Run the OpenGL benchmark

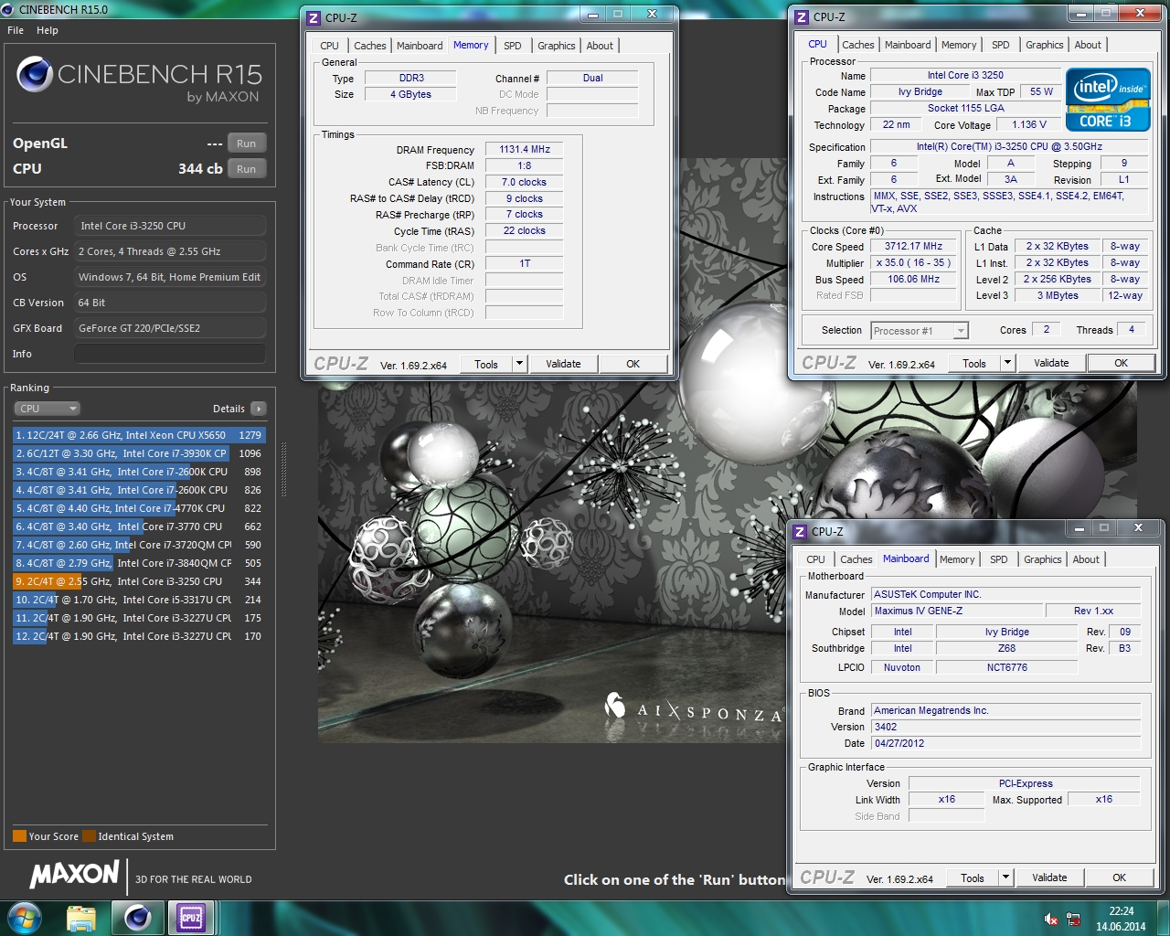click(x=246, y=144)
